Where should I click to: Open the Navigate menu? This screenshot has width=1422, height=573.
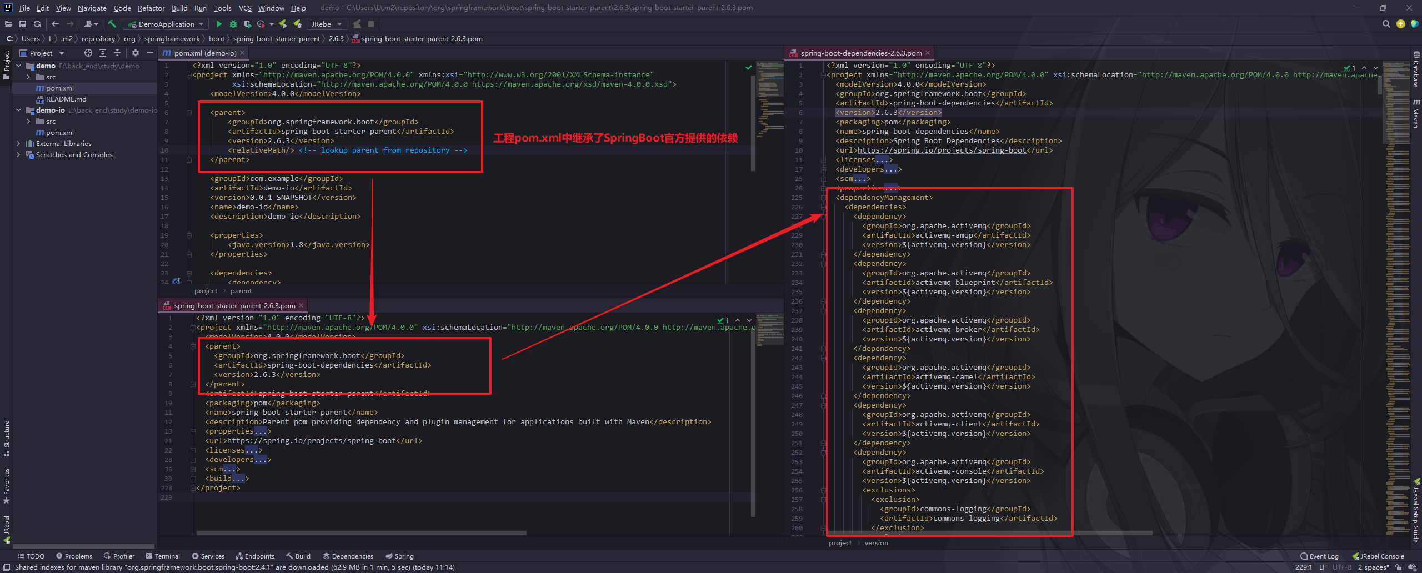point(92,8)
